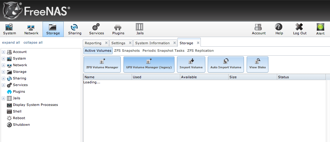
Task: Close the Settings tab
Action: click(130, 43)
